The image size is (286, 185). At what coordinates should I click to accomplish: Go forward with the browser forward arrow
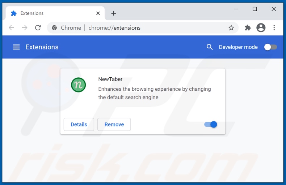(x=25, y=28)
